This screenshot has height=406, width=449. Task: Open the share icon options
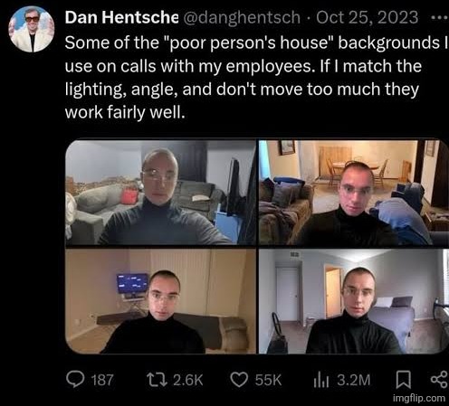(x=439, y=380)
